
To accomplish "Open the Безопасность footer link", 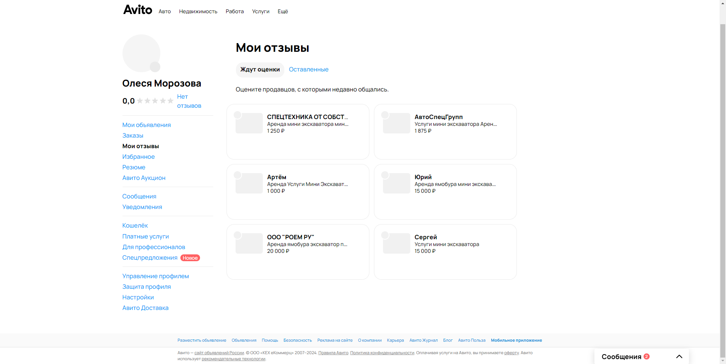I will pyautogui.click(x=298, y=341).
